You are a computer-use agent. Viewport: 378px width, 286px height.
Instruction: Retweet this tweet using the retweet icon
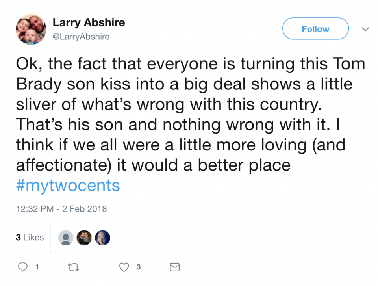coord(74,267)
